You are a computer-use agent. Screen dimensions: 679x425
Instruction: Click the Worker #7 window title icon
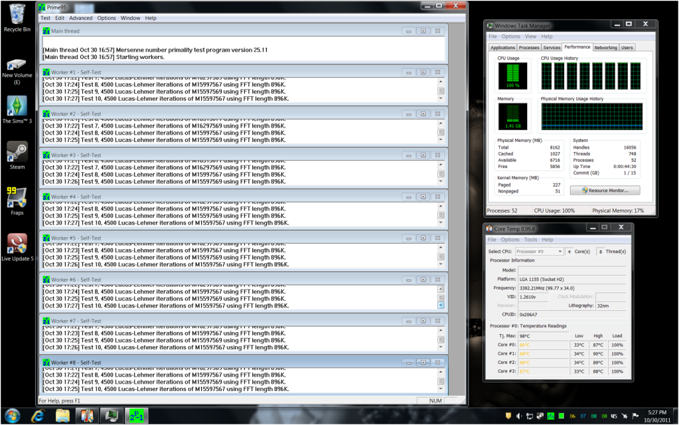(46, 321)
